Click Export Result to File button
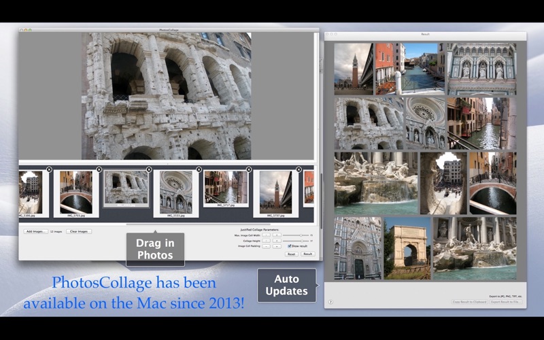The height and width of the screenshot is (340, 544). coord(506,302)
